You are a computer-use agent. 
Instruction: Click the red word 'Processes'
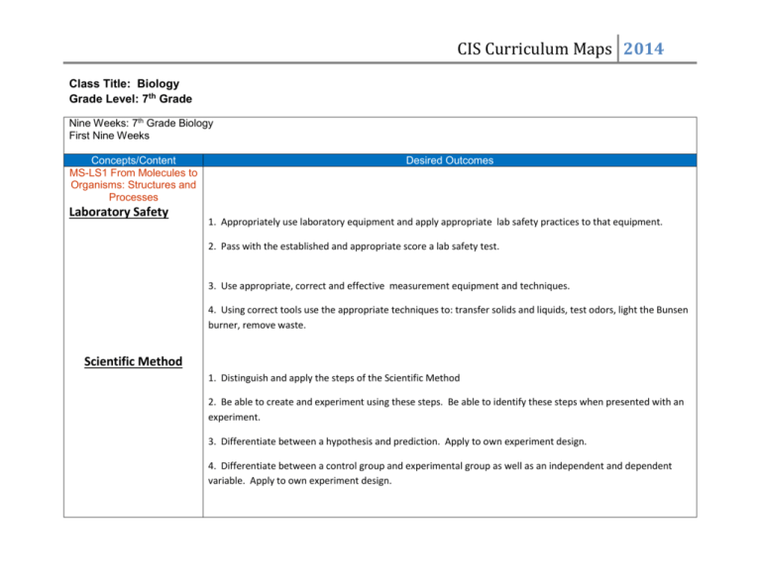(x=134, y=197)
